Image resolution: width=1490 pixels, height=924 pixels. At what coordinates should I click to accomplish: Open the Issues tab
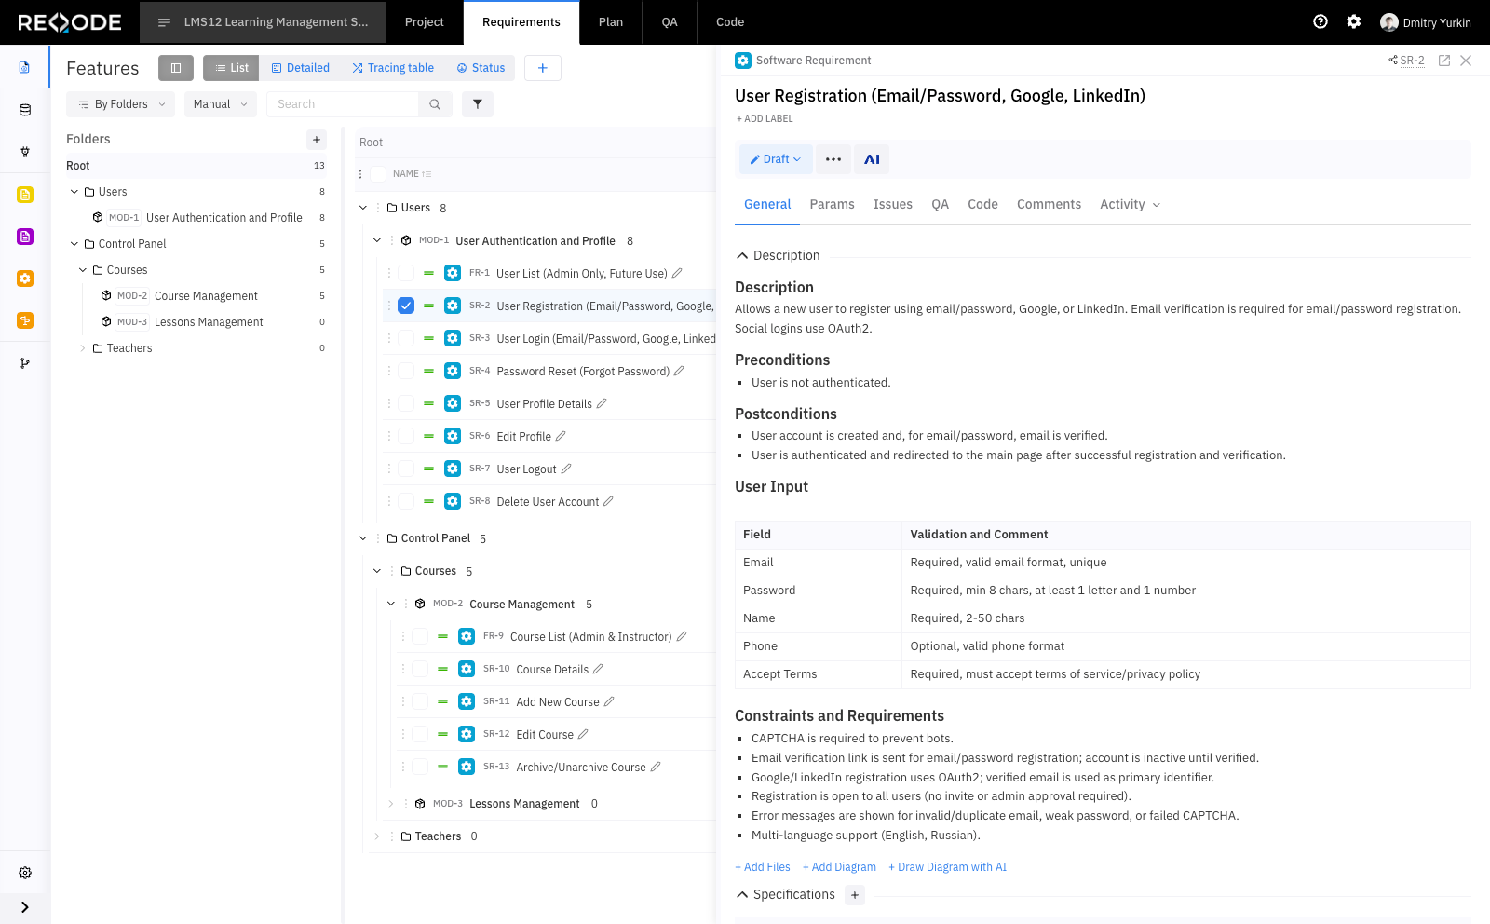tap(893, 205)
